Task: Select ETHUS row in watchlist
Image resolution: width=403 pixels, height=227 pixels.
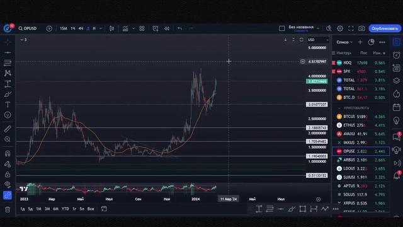Action: click(x=361, y=125)
